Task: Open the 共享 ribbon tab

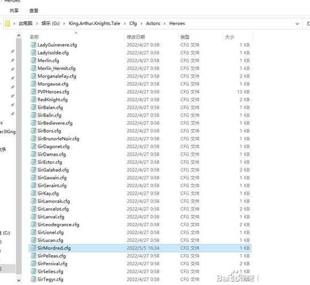Action: pos(14,11)
